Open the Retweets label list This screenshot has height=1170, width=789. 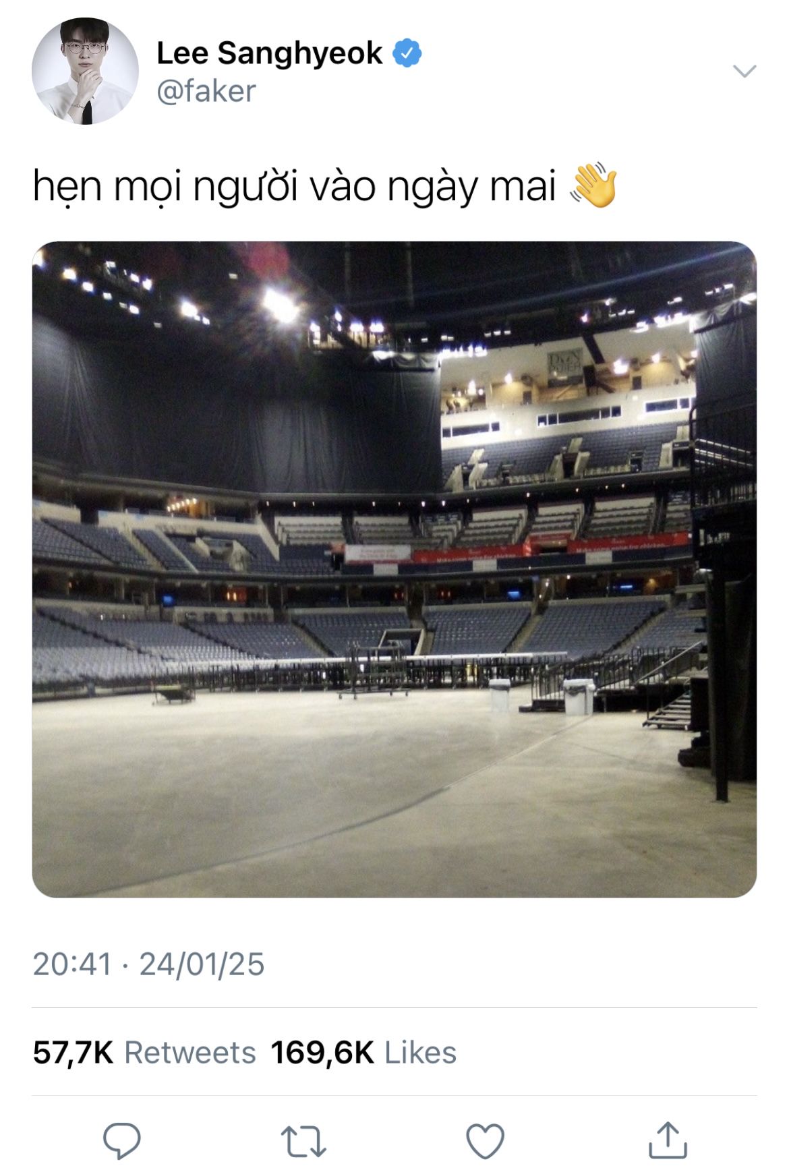click(190, 1053)
